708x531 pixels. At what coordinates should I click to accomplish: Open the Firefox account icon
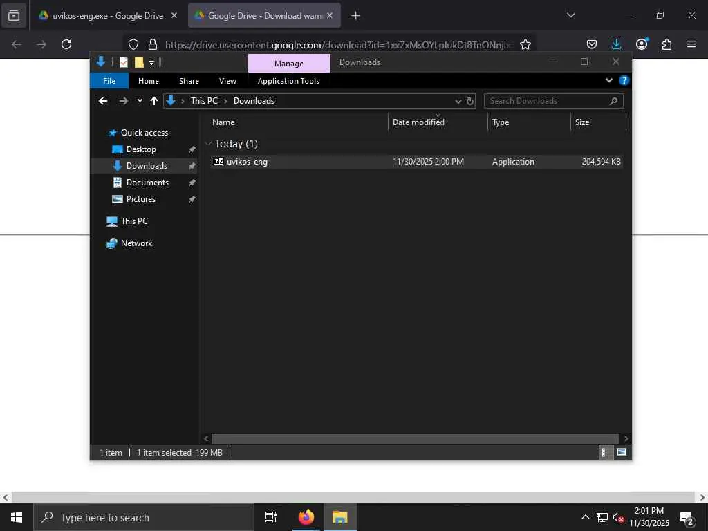click(642, 44)
